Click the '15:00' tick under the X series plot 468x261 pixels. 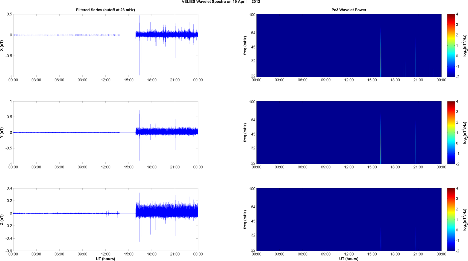coord(129,80)
